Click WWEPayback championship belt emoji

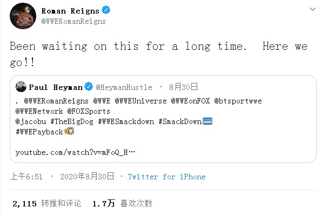69,131
